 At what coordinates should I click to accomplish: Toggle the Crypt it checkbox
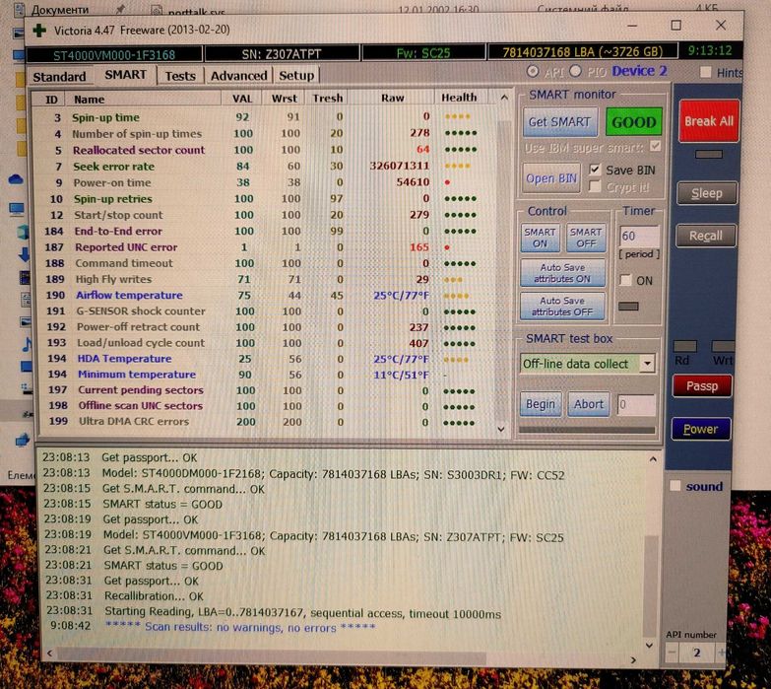pos(595,187)
